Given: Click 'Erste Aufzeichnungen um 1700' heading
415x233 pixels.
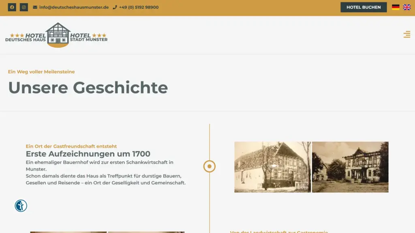Looking at the screenshot, I should coord(88,154).
